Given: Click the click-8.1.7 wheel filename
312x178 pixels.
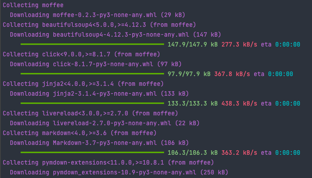Looking at the screenshot, I should click(x=103, y=64).
